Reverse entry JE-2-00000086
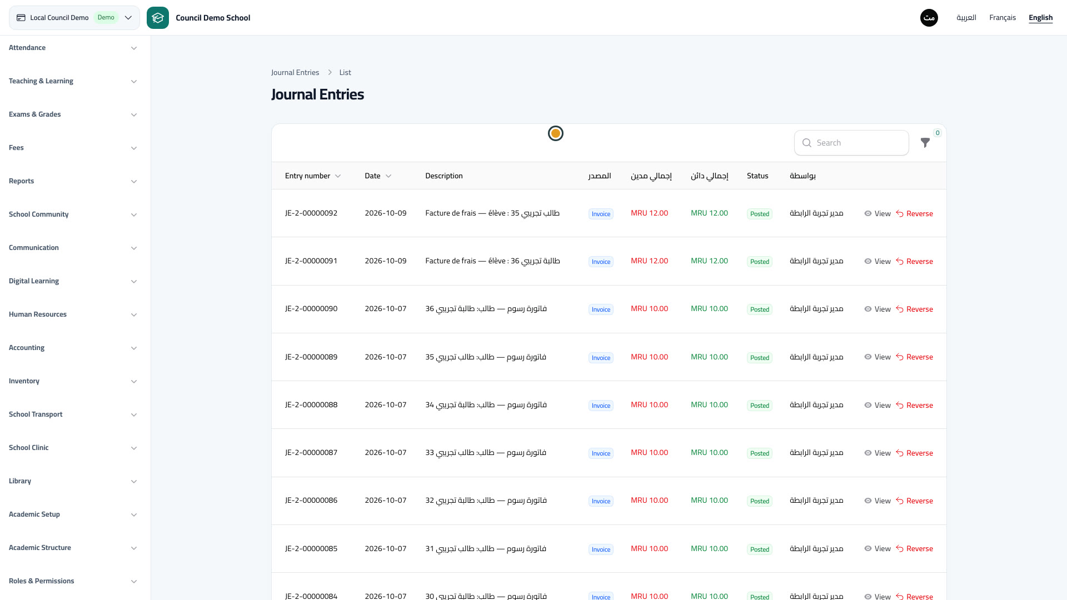Image resolution: width=1067 pixels, height=600 pixels. [x=914, y=501]
